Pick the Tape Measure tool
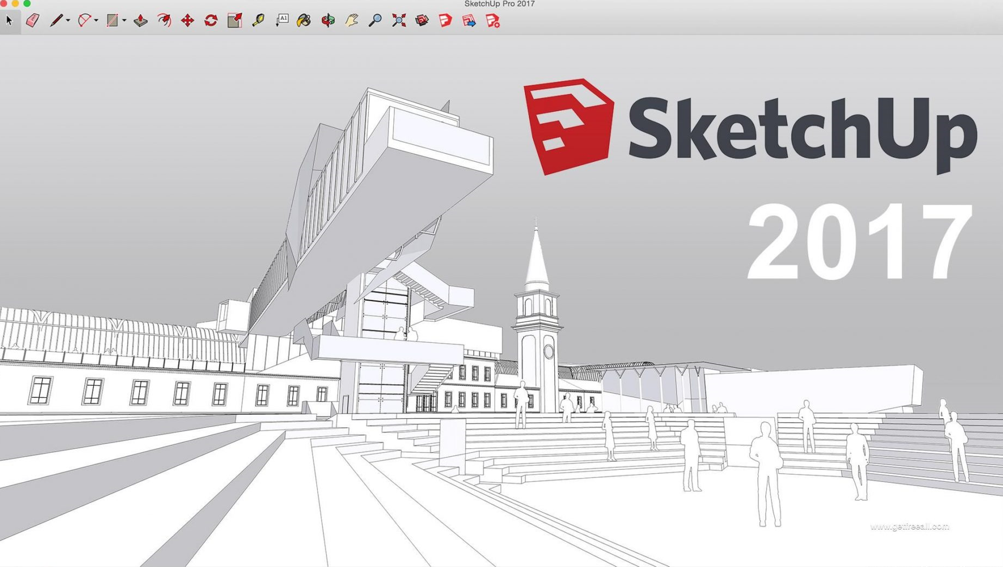Viewport: 1003px width, 567px height. point(258,21)
